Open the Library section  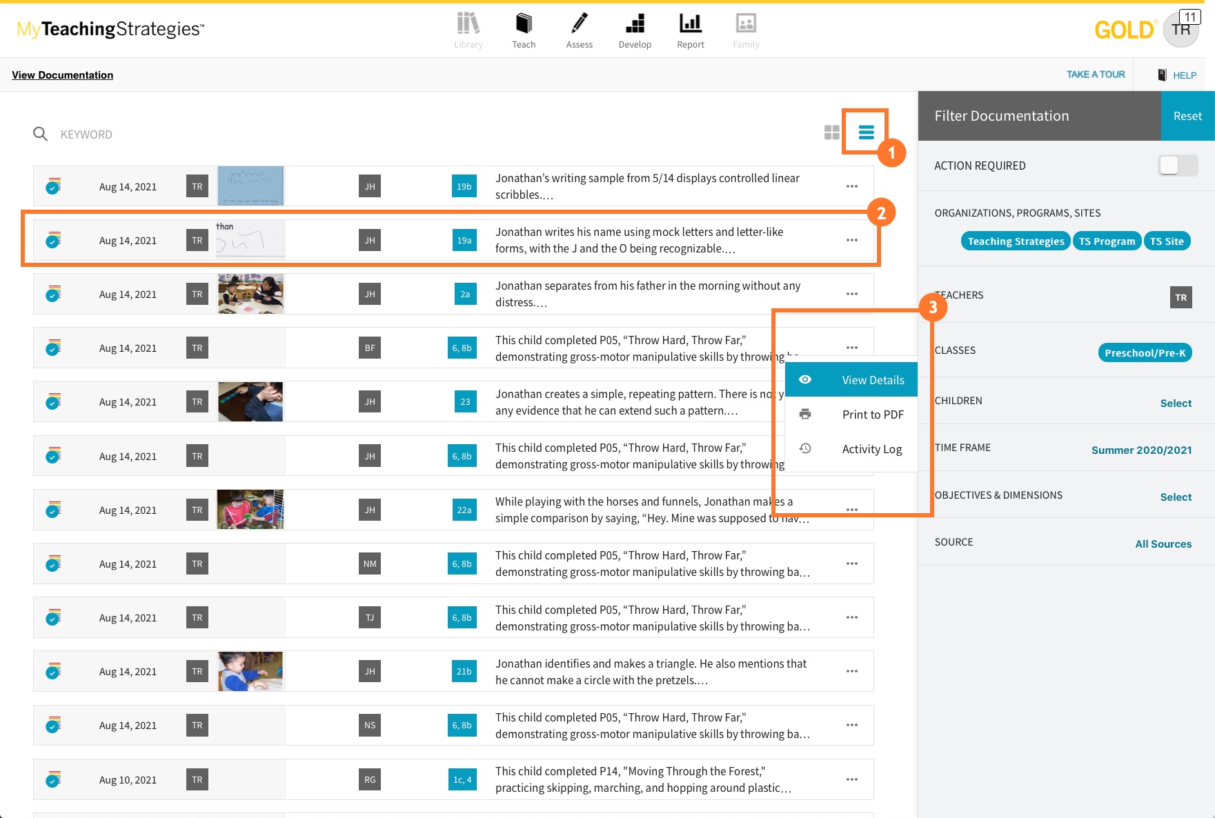coord(468,28)
